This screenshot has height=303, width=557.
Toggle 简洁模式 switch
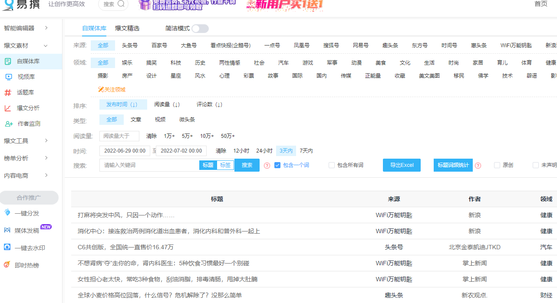[200, 29]
